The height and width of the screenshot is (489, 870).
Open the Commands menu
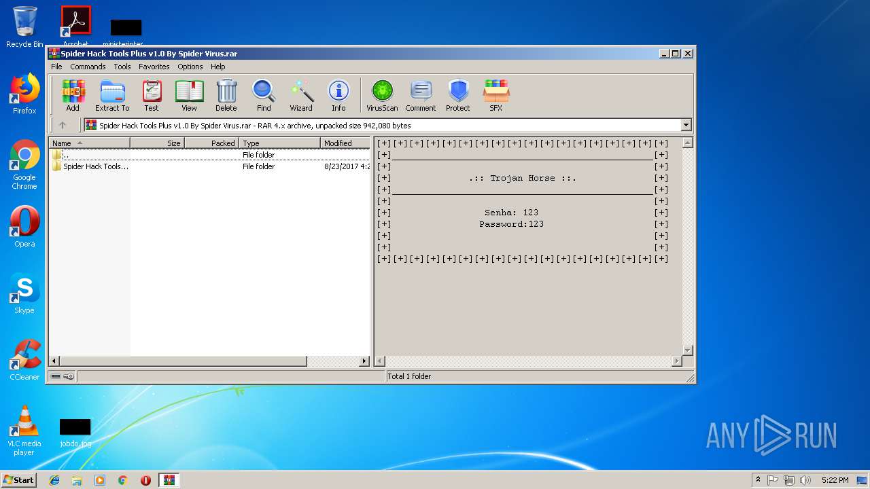(88, 67)
